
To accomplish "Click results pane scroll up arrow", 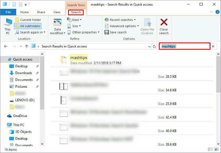I will [218, 54].
